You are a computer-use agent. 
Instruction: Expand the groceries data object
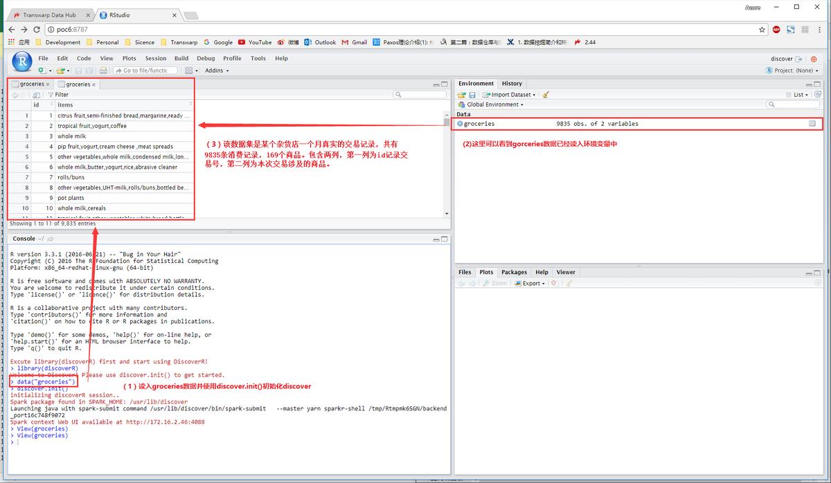460,124
